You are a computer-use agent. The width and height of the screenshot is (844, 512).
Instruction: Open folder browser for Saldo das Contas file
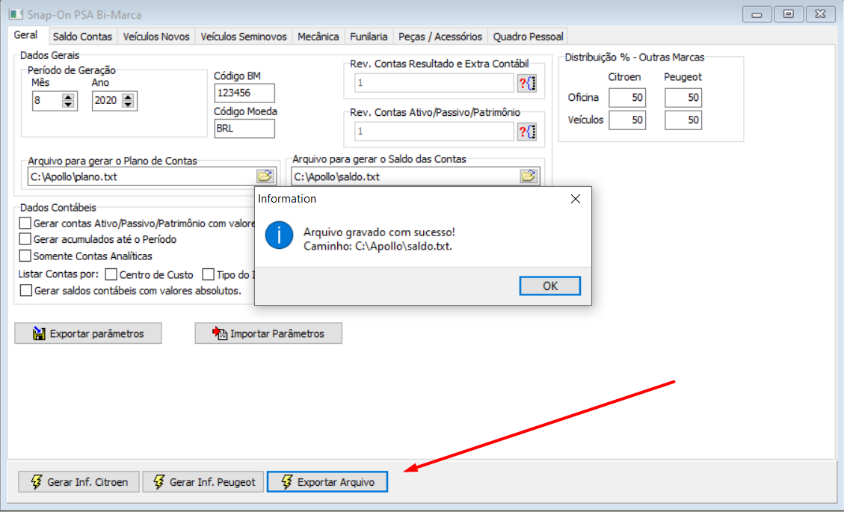click(x=529, y=176)
